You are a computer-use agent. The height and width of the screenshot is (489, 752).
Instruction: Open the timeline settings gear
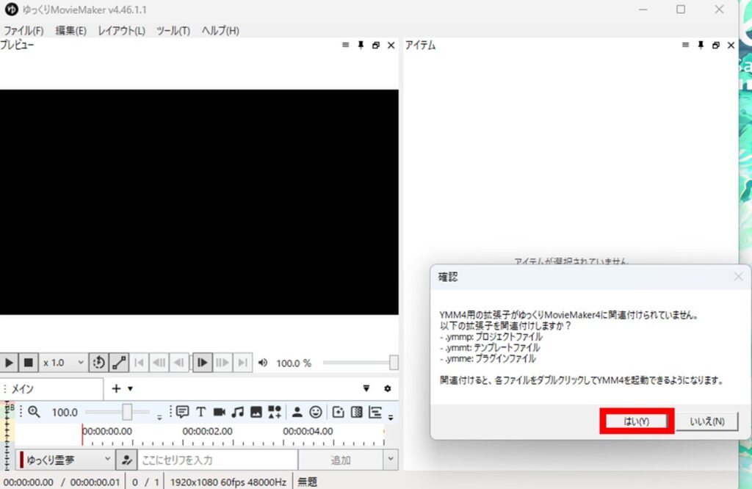point(388,388)
